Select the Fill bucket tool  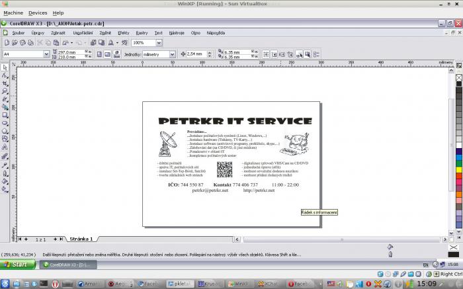pyautogui.click(x=5, y=181)
